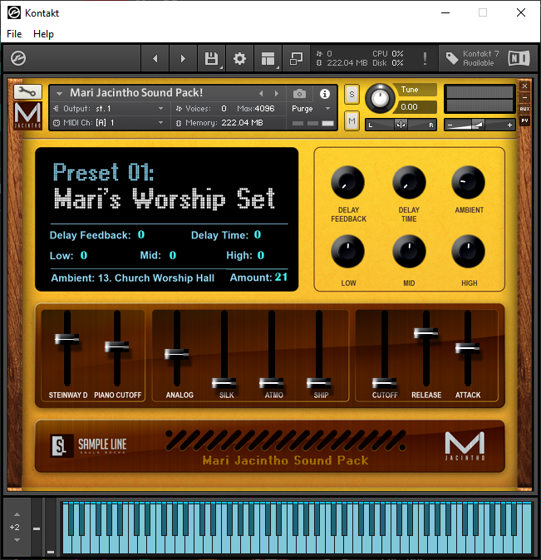Click the NI Native Instruments logo
541x560 pixels.
pos(519,58)
